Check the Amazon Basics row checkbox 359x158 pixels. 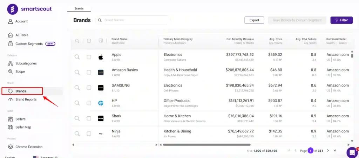[x=89, y=73]
